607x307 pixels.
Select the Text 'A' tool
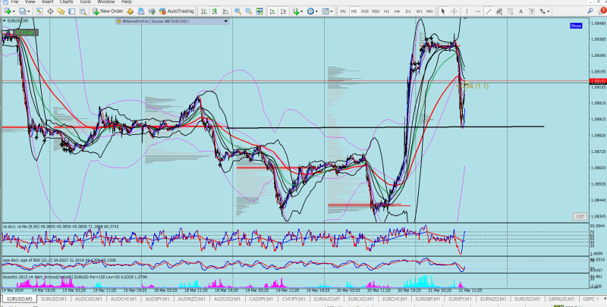click(x=521, y=11)
